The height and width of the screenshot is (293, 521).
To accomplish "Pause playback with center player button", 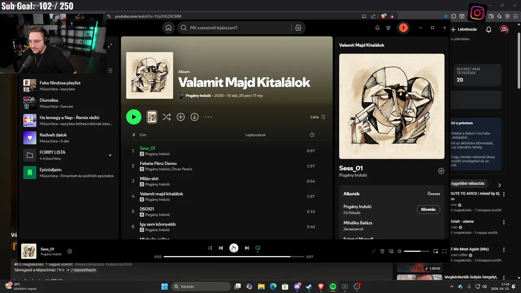I will [x=234, y=248].
